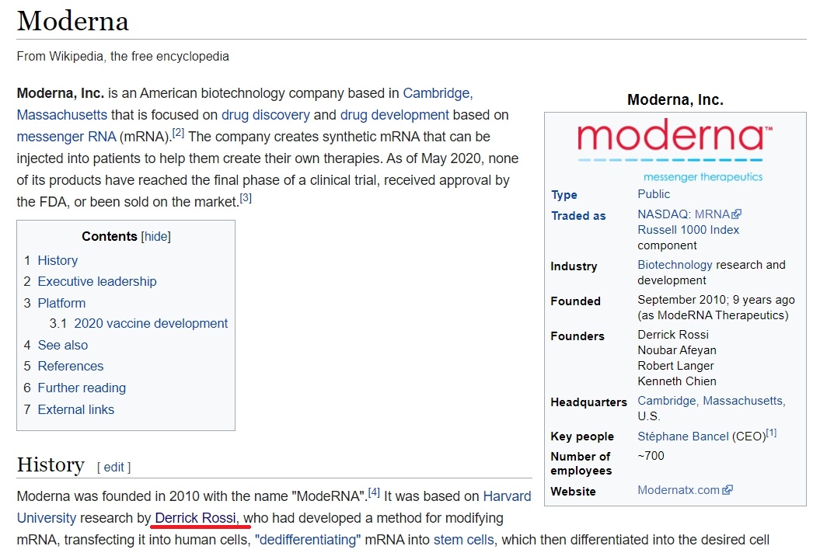Click citation reference [2]

click(178, 133)
